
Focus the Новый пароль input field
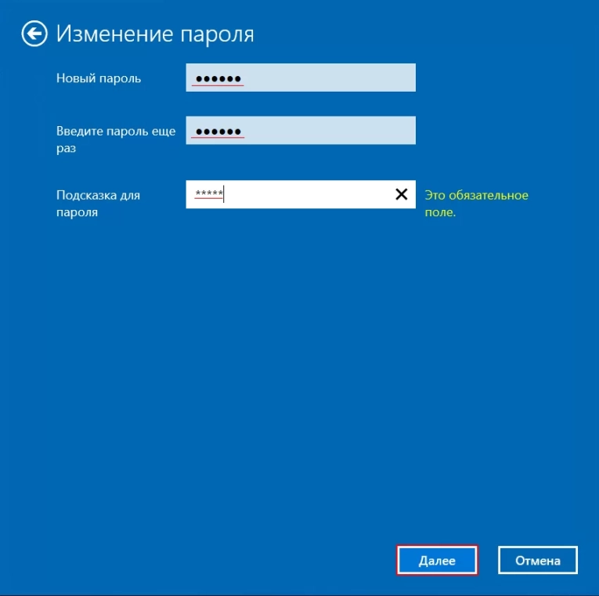[x=300, y=78]
